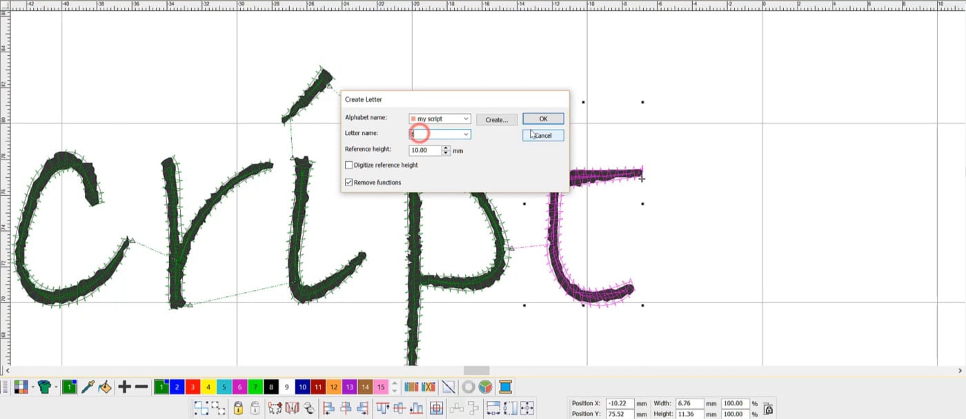Click the gray unlock padlock icon
The height and width of the screenshot is (419, 966).
pos(255,408)
